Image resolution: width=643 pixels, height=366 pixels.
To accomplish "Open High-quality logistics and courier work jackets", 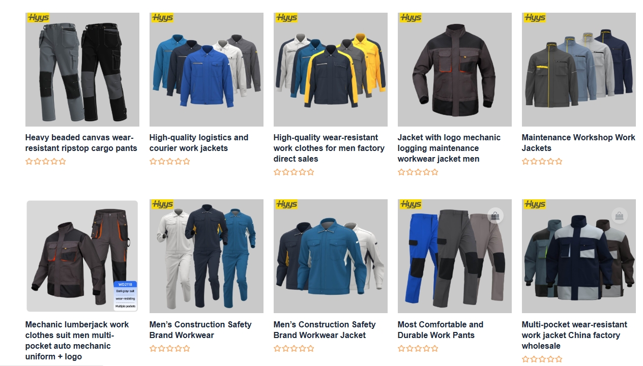I will [199, 143].
